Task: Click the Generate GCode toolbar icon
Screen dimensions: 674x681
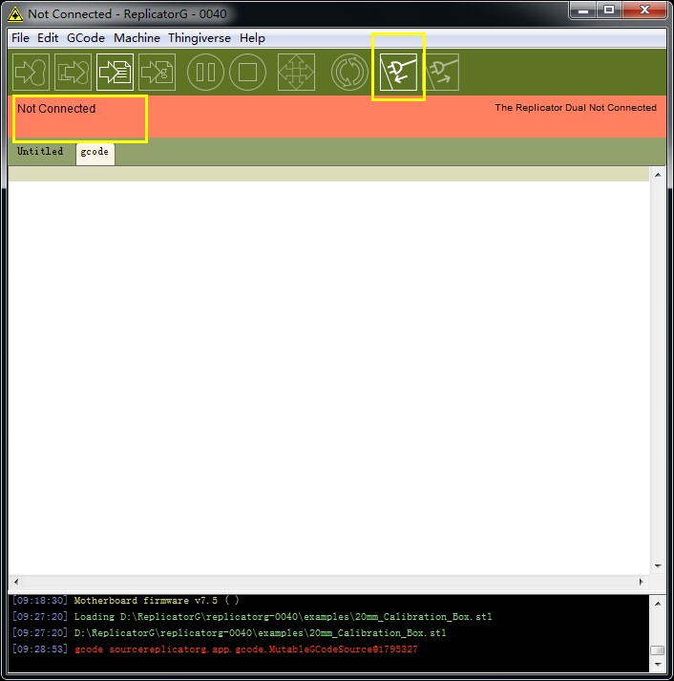Action: click(x=158, y=72)
